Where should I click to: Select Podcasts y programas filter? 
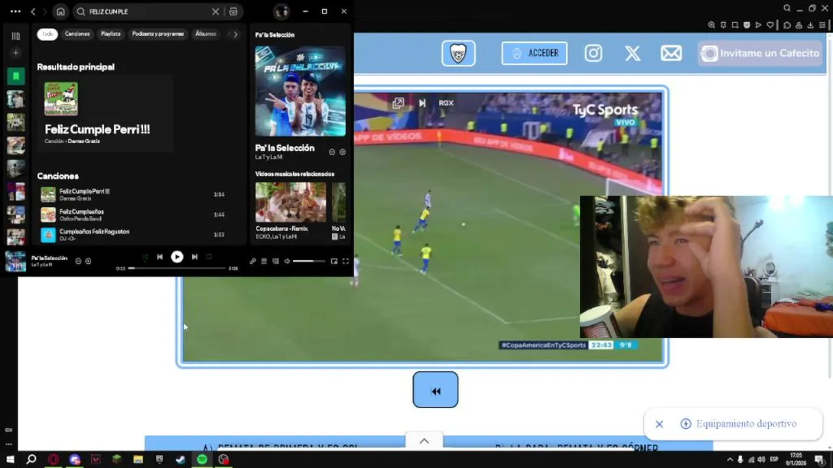tap(158, 34)
